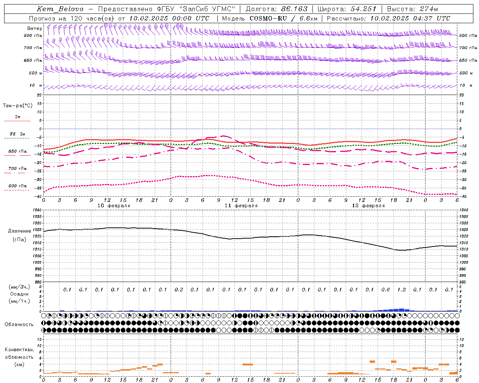Click the 1040 pressure tick on the left axis
The image size is (479, 383).
[x=36, y=210]
